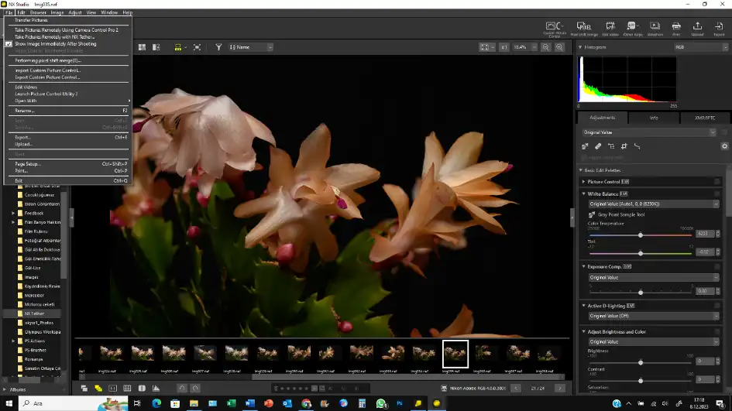The width and height of the screenshot is (732, 411).
Task: Open the histogram RGB channel dropdown
Action: 699,47
